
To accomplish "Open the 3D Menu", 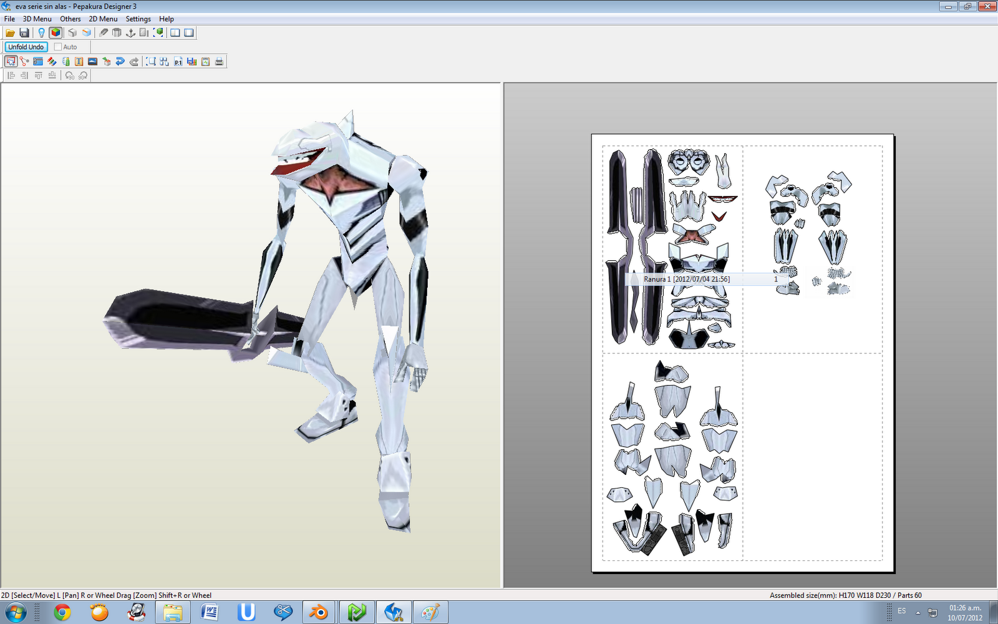I will (x=37, y=19).
